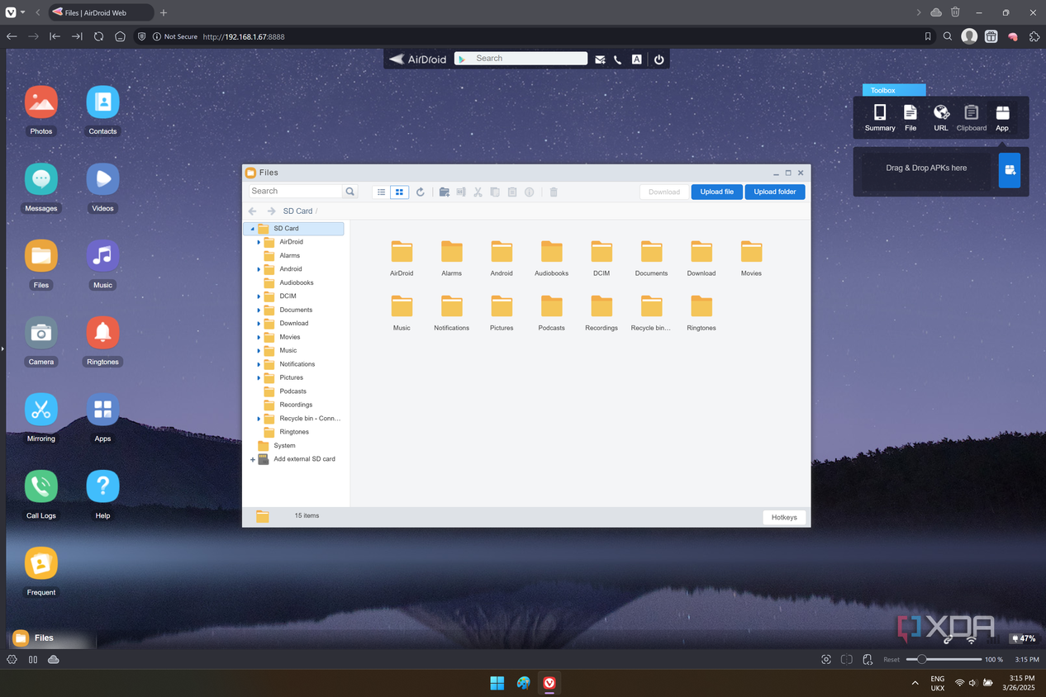Select the Clipboard tab in Toolbox
This screenshot has height=697, width=1046.
point(972,117)
